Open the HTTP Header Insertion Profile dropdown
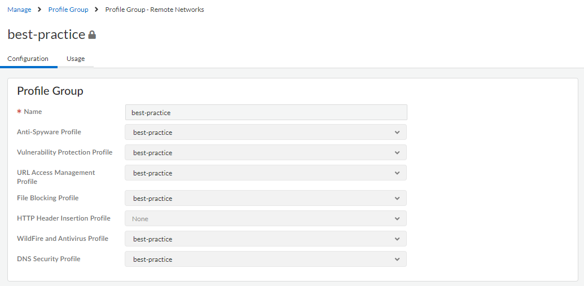The height and width of the screenshot is (286, 584). click(x=266, y=218)
